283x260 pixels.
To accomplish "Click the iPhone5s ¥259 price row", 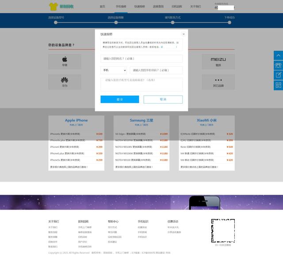I will click(76, 160).
